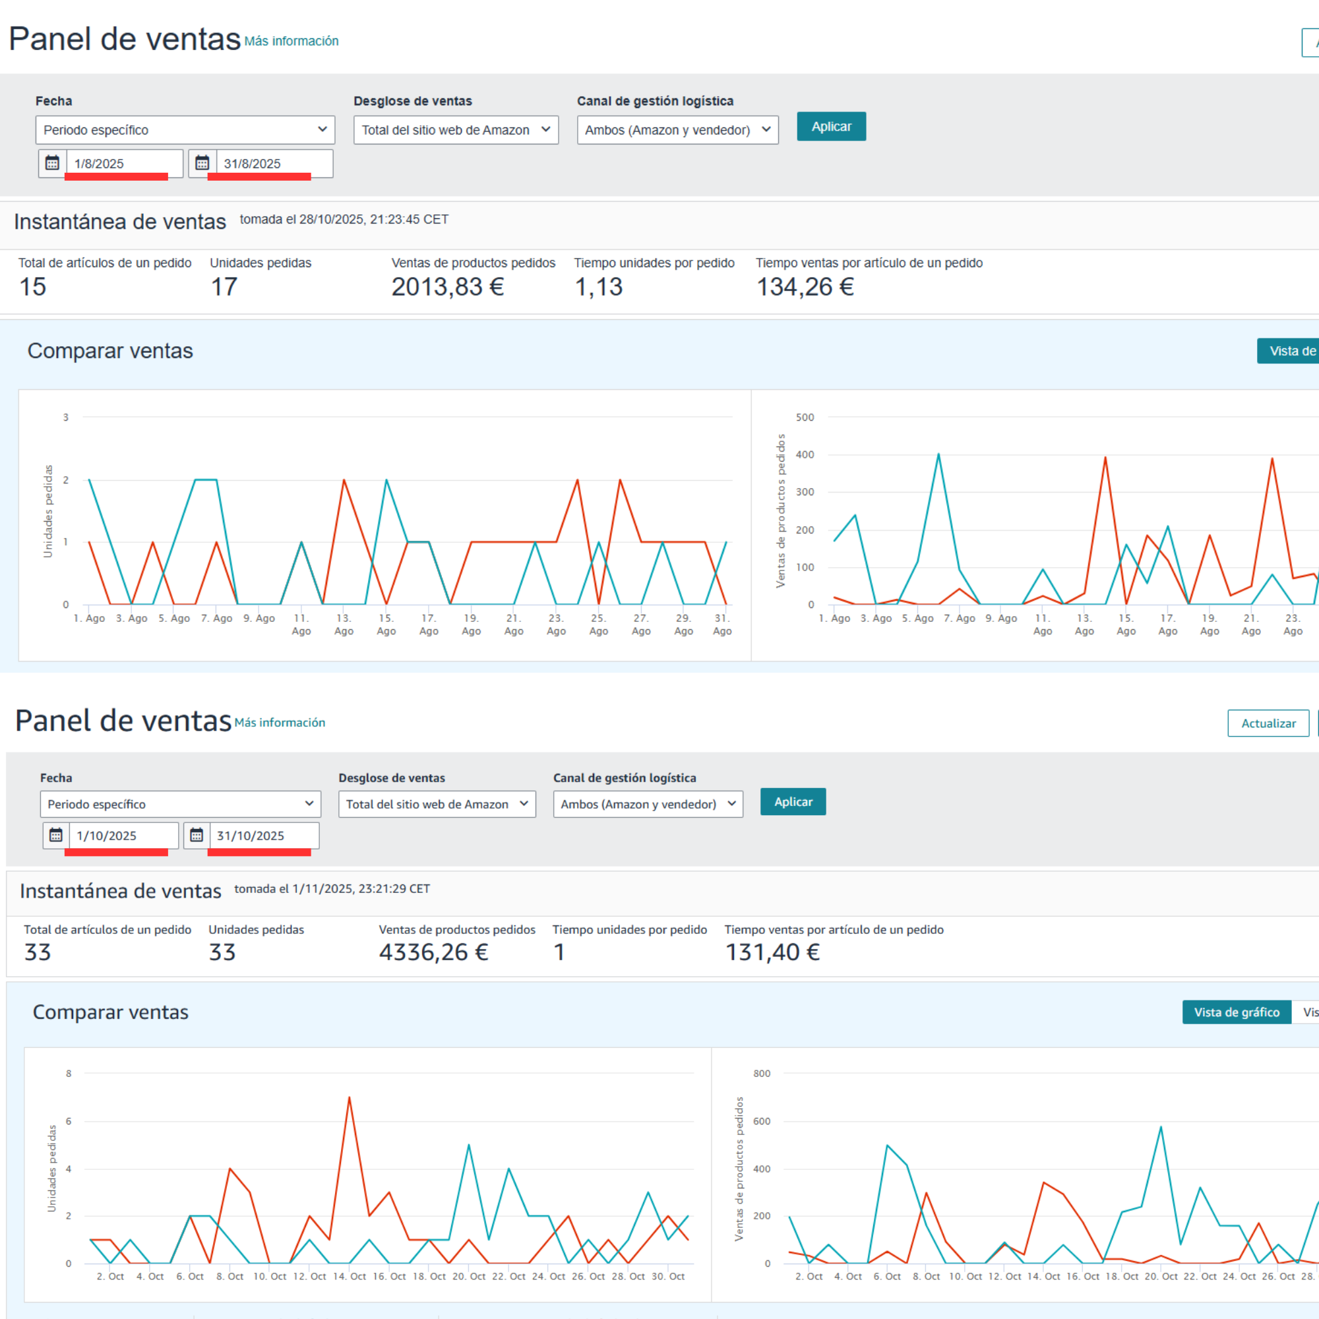Click the Actualizar button
Image resolution: width=1319 pixels, height=1319 pixels.
pyautogui.click(x=1268, y=723)
